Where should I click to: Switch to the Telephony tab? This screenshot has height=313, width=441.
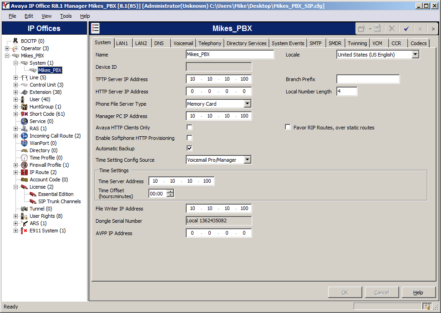pyautogui.click(x=210, y=43)
